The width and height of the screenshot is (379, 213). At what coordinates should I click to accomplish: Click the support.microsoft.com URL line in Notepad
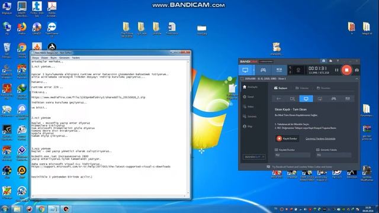click(101, 167)
